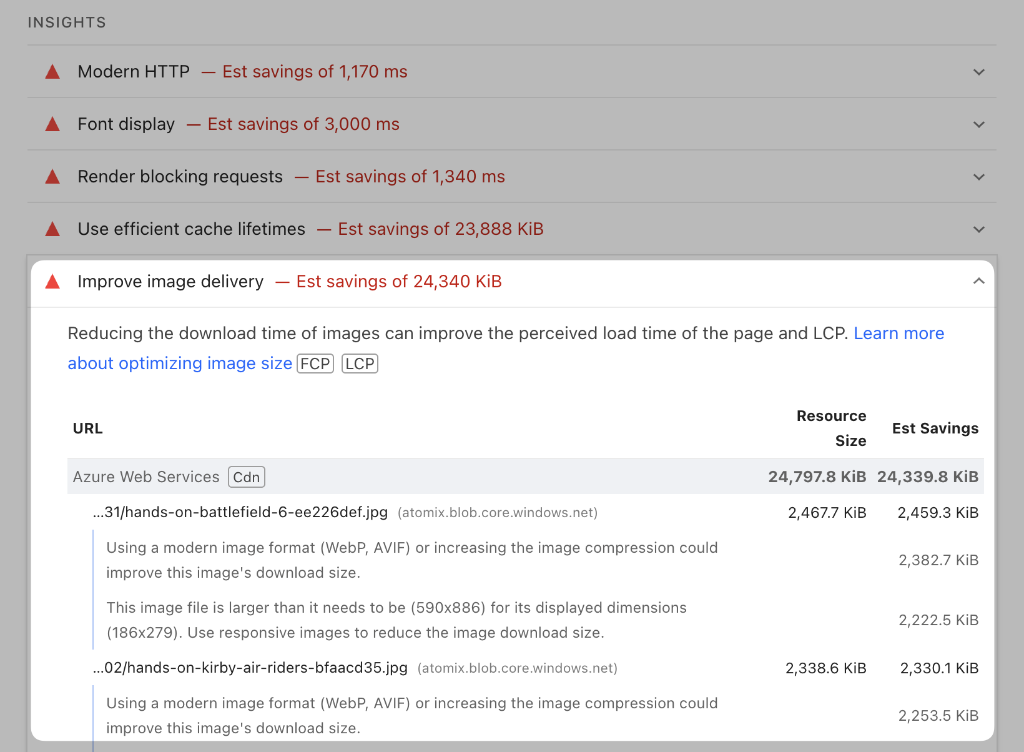Click the warning triangle for efficient cache lifetimes

pyautogui.click(x=52, y=229)
